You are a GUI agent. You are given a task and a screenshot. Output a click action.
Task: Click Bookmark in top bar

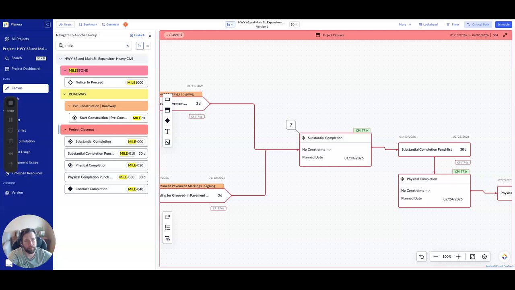coord(88,25)
